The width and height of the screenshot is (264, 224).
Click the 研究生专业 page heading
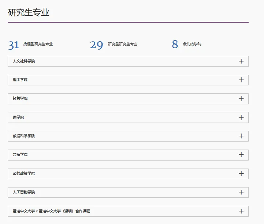[x=29, y=13]
